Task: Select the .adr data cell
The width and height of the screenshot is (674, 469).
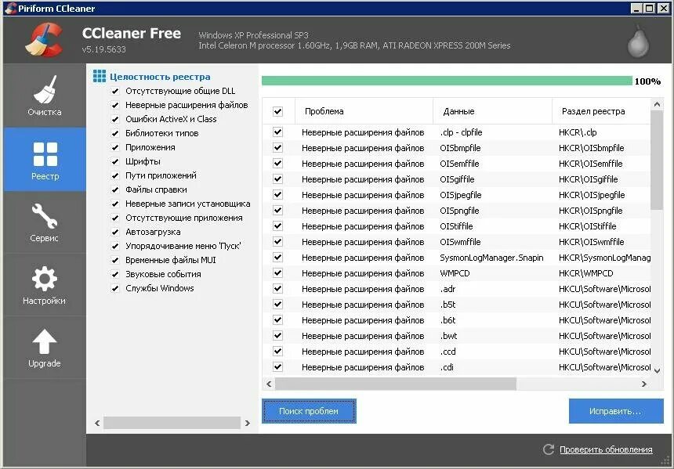Action: coord(448,289)
